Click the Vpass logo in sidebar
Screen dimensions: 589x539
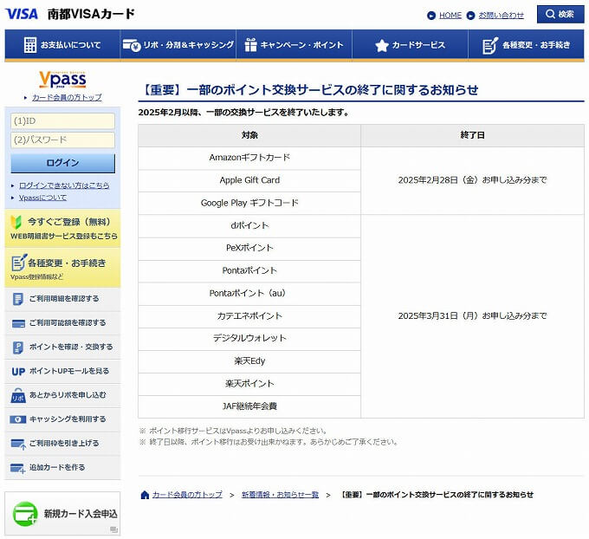(x=62, y=80)
